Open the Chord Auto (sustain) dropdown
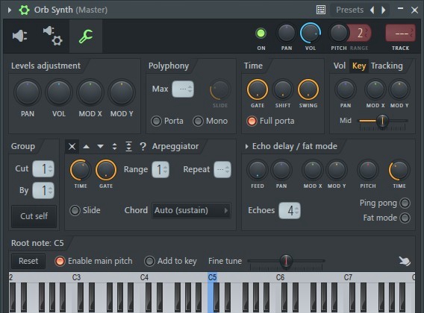Screen dimensions: 424x313 191,210
